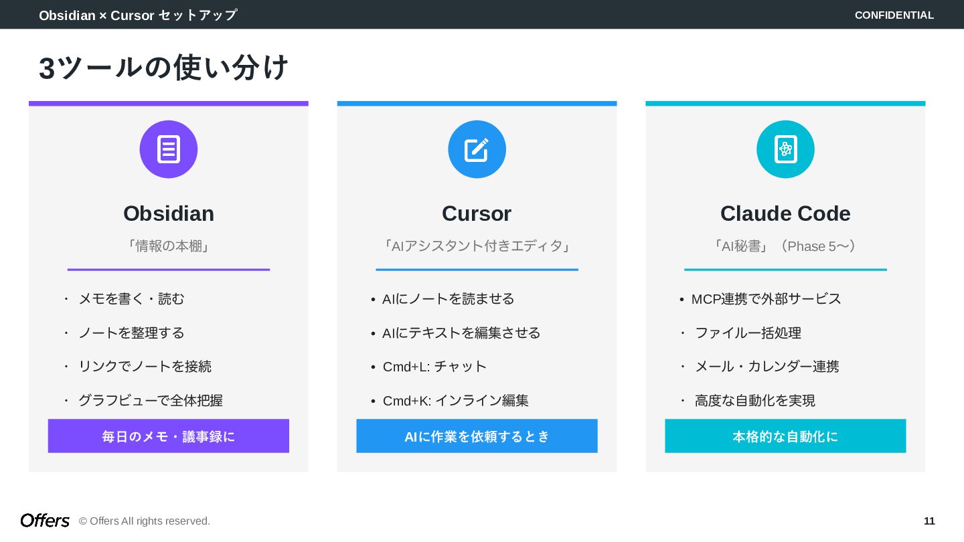Click the グラフビューで全体把握 bullet
This screenshot has height=542, width=964.
[150, 401]
